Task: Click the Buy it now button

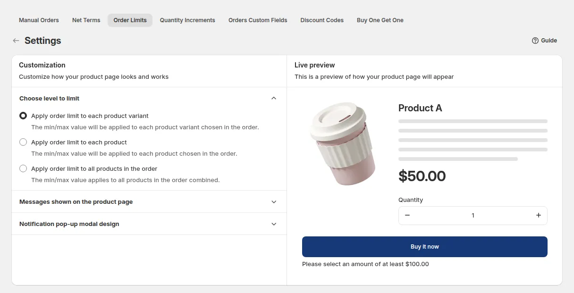Action: [425, 247]
